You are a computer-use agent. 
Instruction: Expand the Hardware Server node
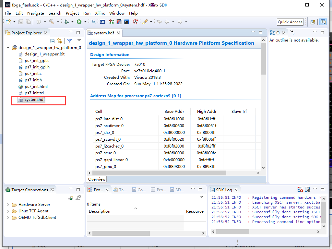pos(8,205)
